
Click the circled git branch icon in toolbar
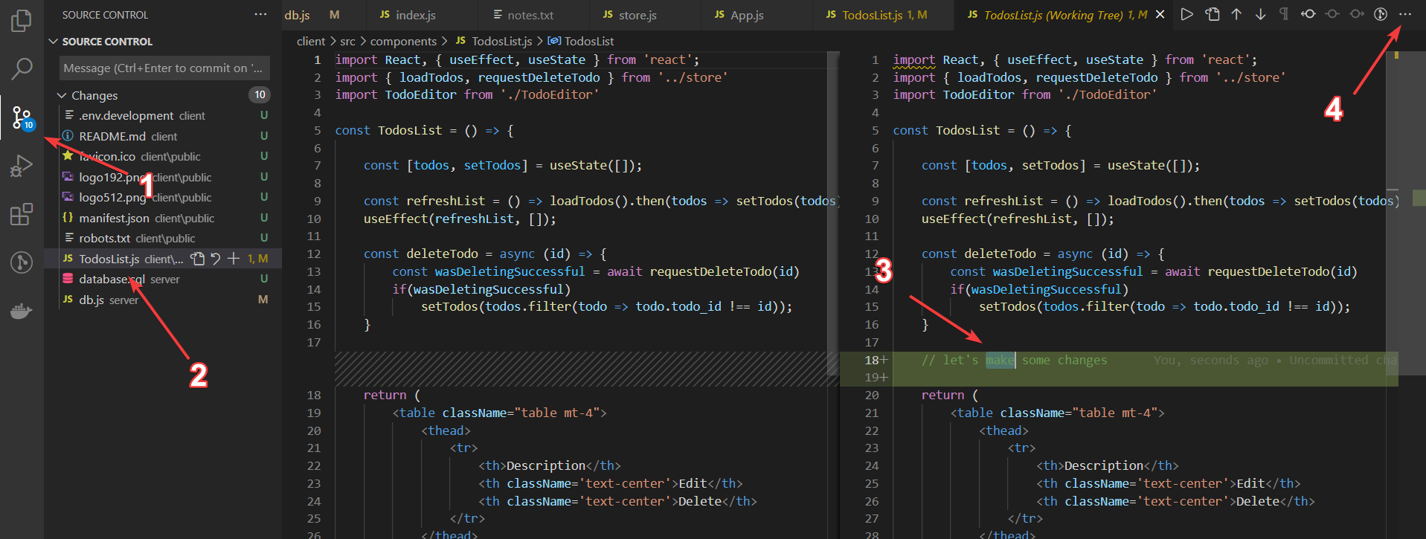coord(1381,14)
